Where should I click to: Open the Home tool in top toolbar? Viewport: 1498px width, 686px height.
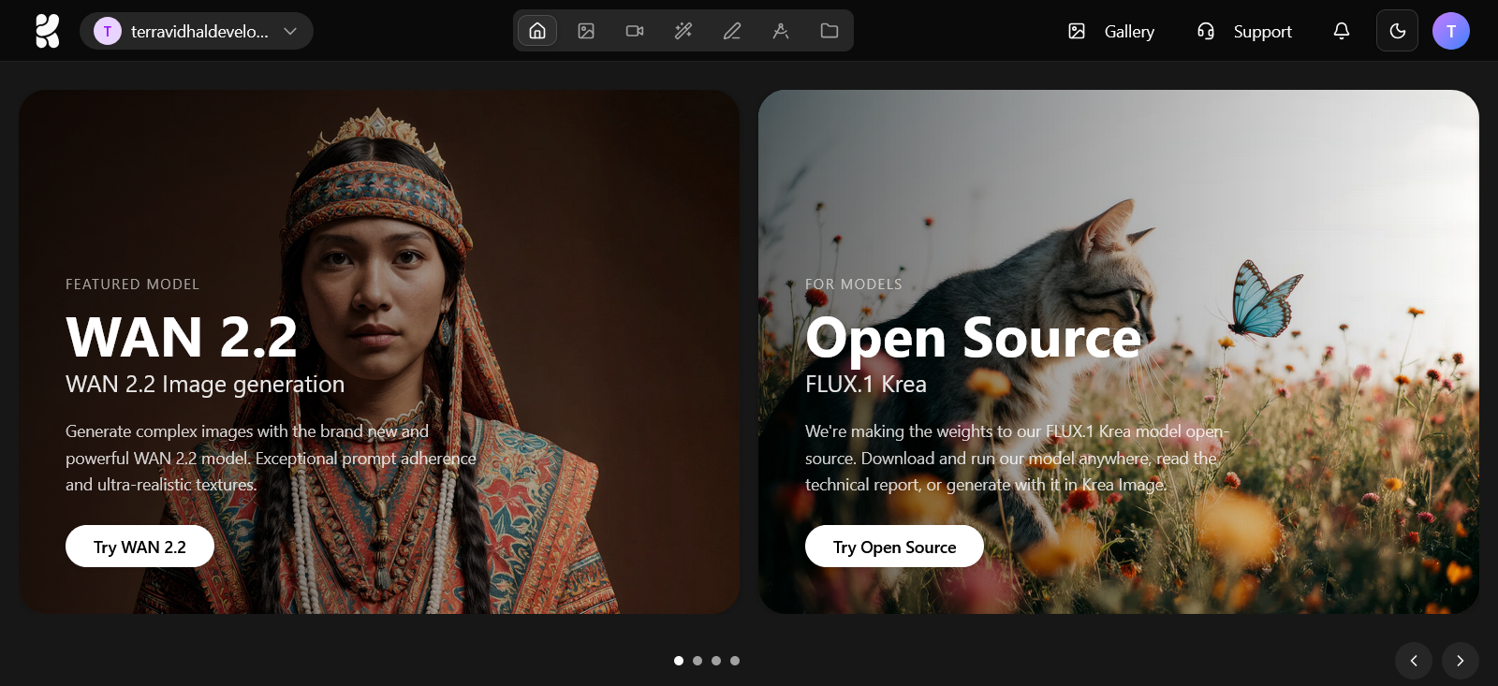[537, 31]
